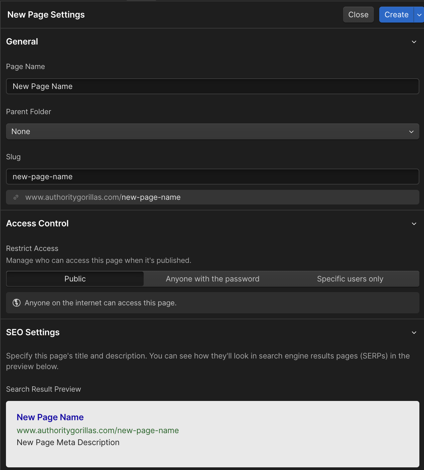Click the green URL in search preview
The image size is (424, 470).
(x=98, y=431)
